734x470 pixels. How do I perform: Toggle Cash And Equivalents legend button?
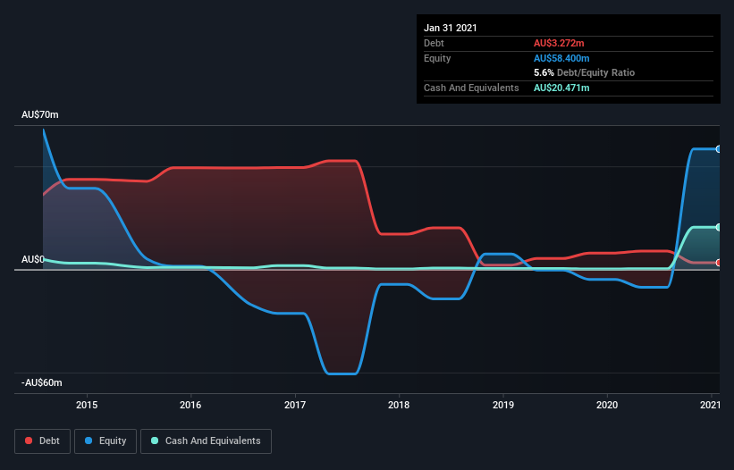click(x=206, y=441)
